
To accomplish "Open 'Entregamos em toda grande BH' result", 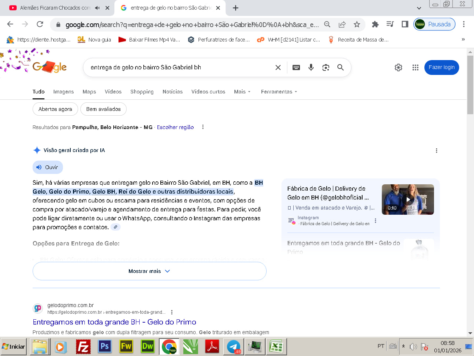I will (x=114, y=322).
